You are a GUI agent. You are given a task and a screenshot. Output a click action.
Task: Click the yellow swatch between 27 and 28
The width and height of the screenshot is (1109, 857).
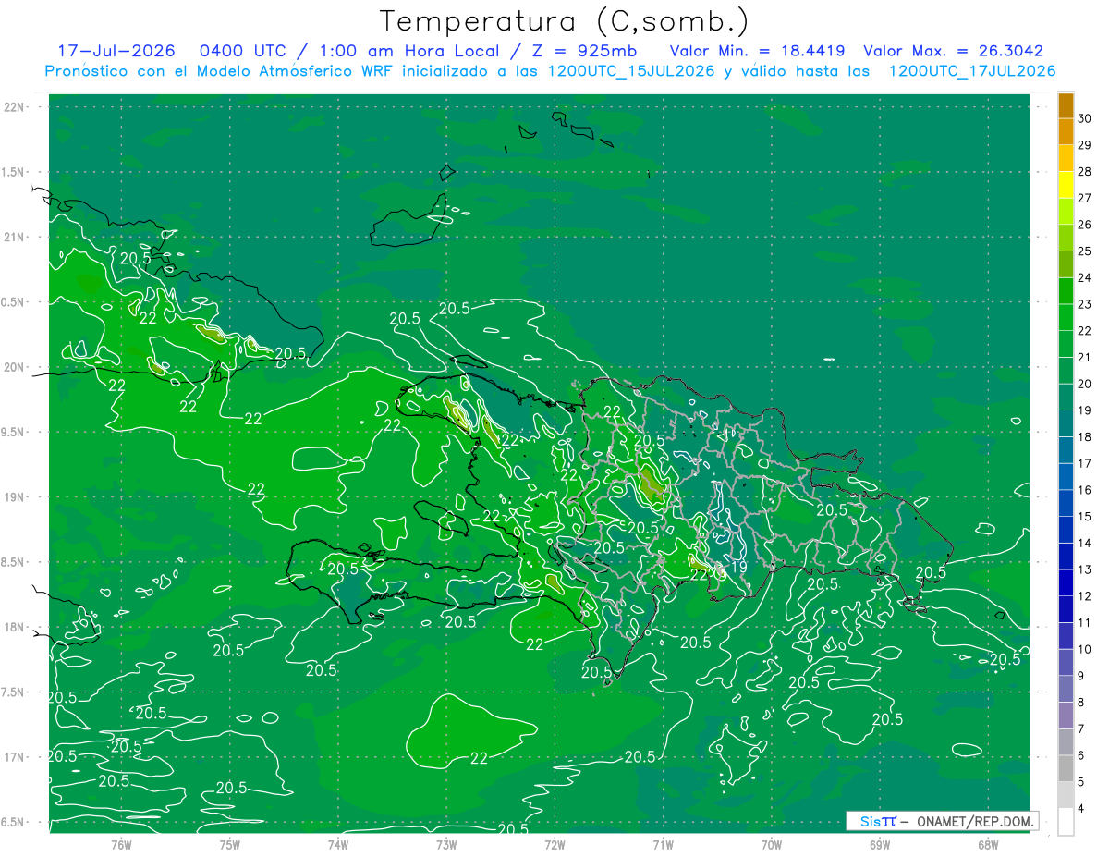click(x=1066, y=185)
